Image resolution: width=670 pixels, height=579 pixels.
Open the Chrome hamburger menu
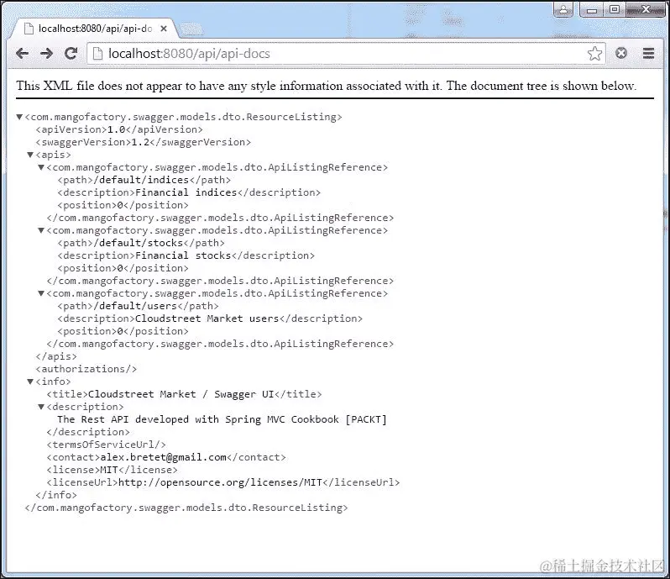point(648,53)
